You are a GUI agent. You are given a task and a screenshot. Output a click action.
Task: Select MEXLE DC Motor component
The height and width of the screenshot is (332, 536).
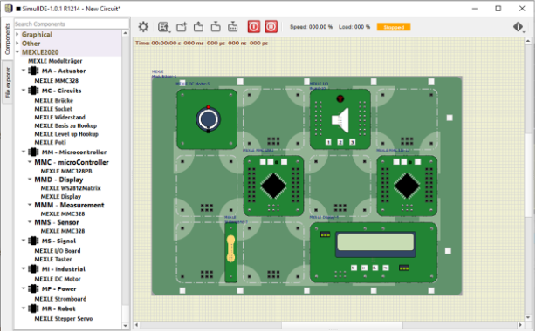58,279
